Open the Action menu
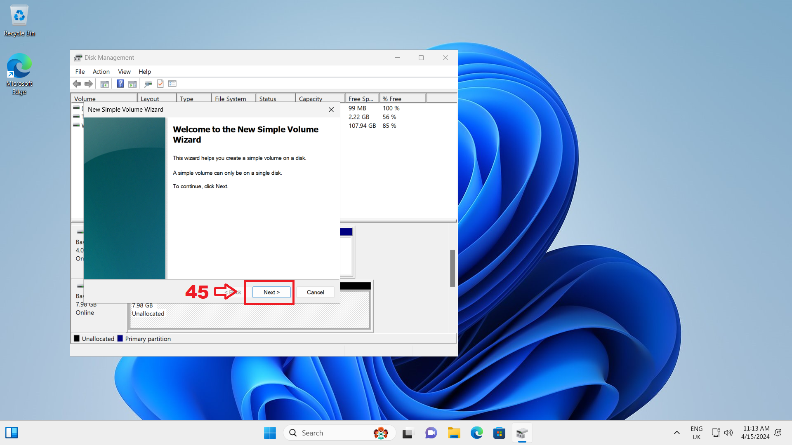 tap(101, 72)
